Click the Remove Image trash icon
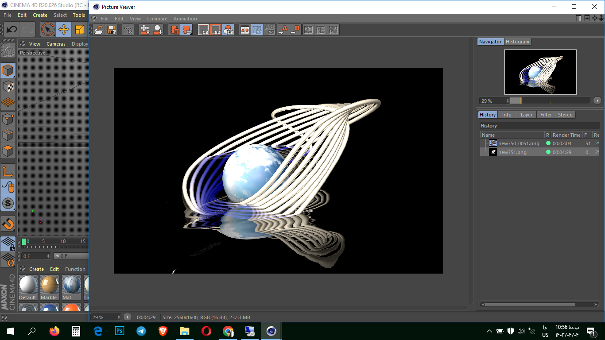The width and height of the screenshot is (605, 340). coord(175,30)
